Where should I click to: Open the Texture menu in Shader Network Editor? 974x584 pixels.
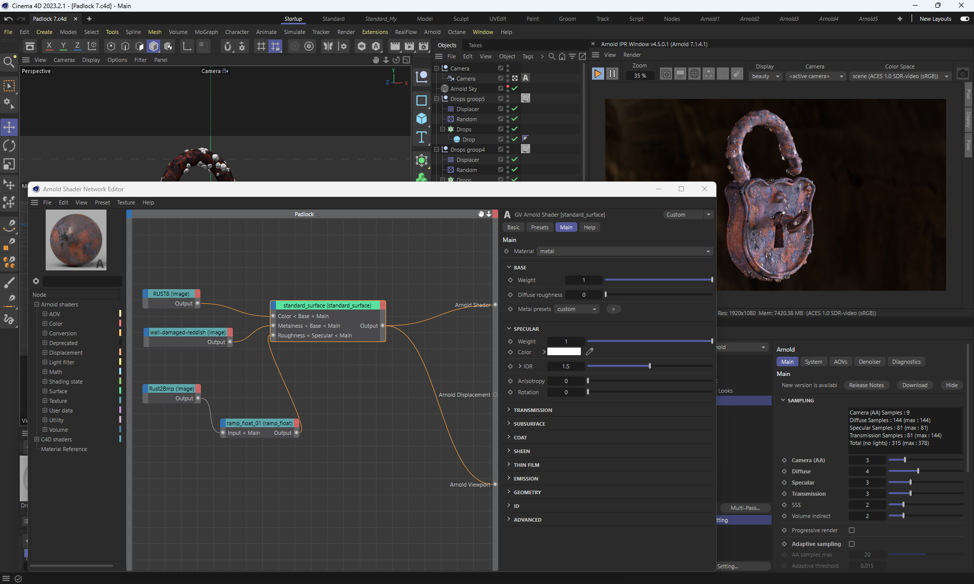tap(126, 202)
